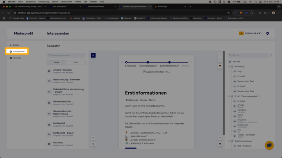Image resolution: width=282 pixels, height=158 pixels.
Task: Select the Bild-/Textblock tree item
Action: pos(244,146)
